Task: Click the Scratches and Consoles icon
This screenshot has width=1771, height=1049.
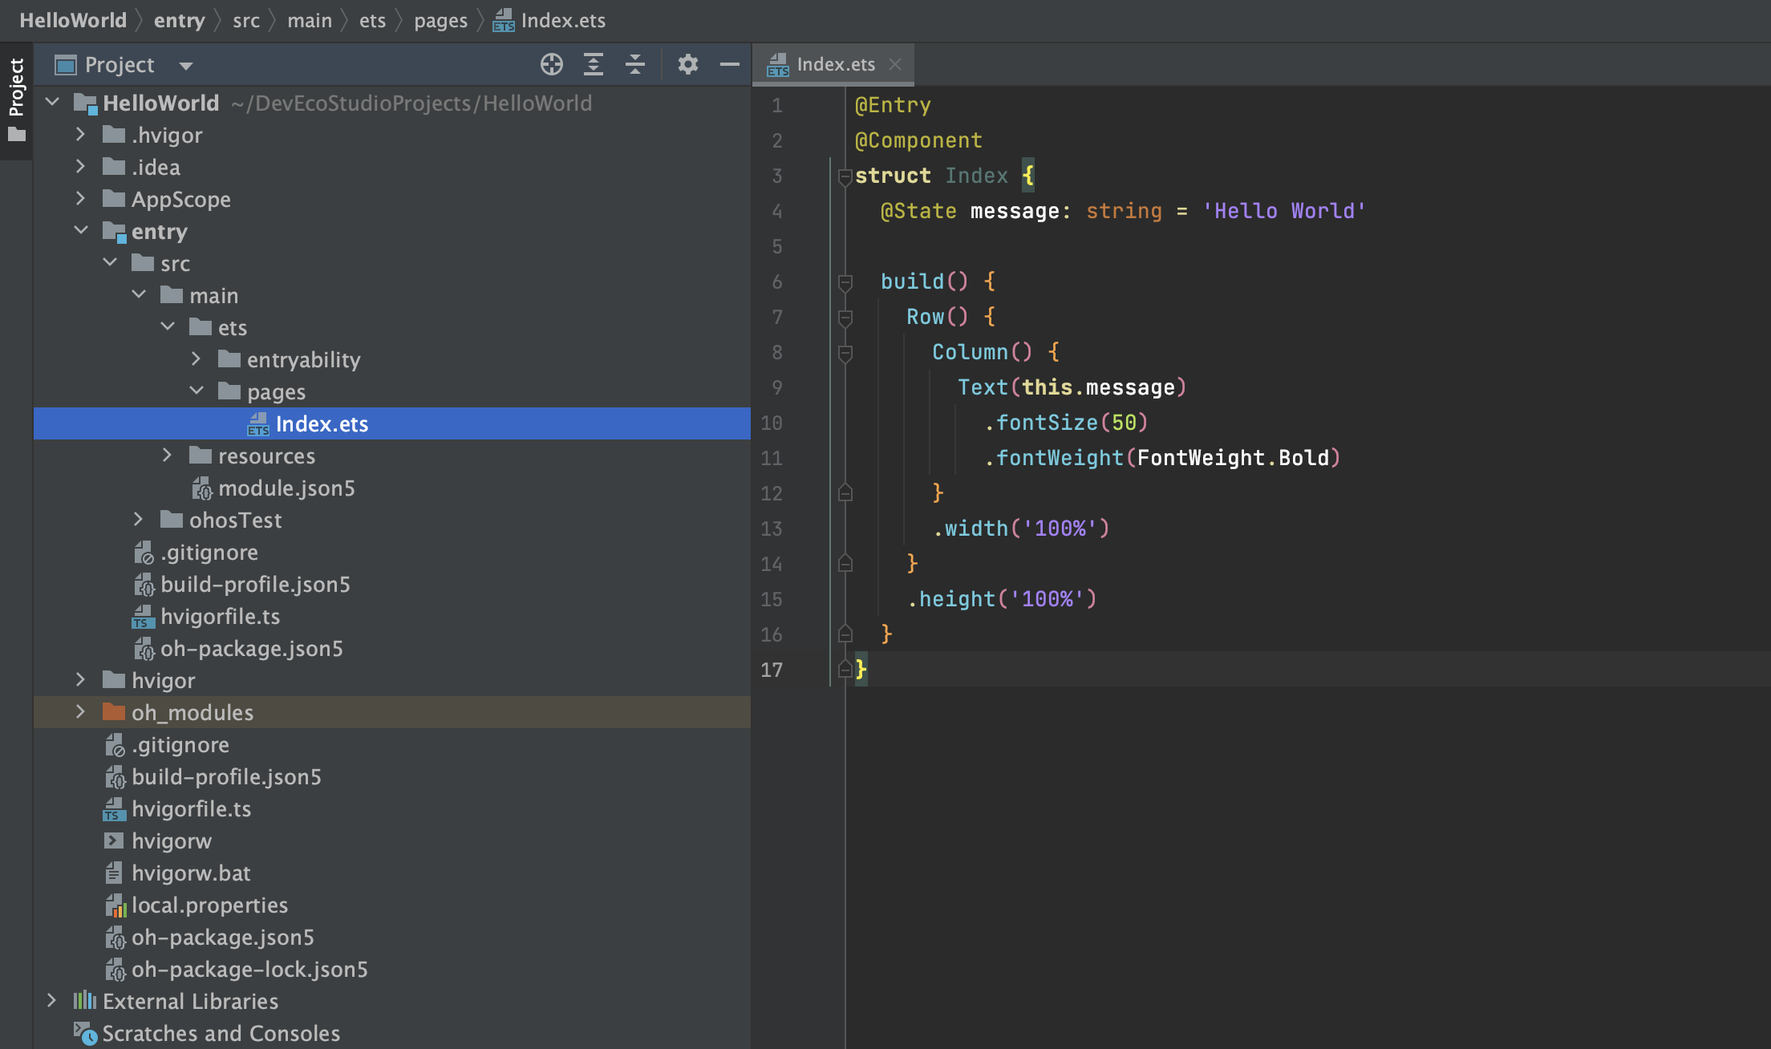Action: coord(85,1033)
